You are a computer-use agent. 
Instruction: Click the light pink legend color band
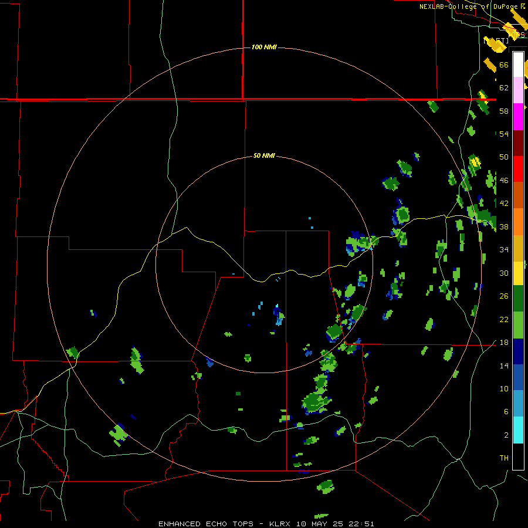click(518, 90)
